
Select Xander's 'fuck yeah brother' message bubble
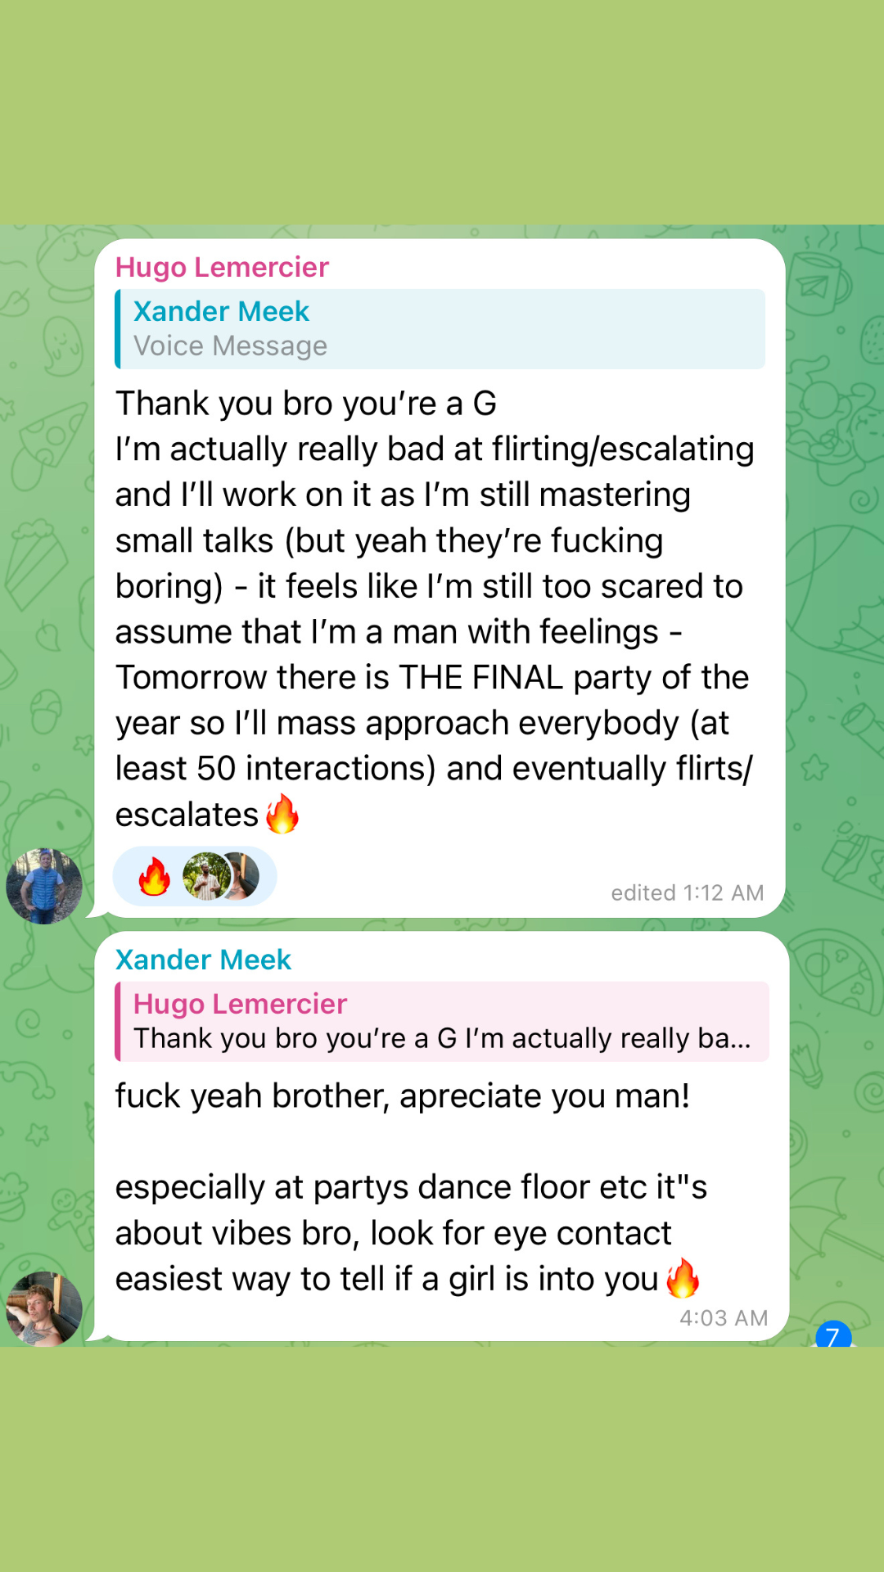[442, 1136]
